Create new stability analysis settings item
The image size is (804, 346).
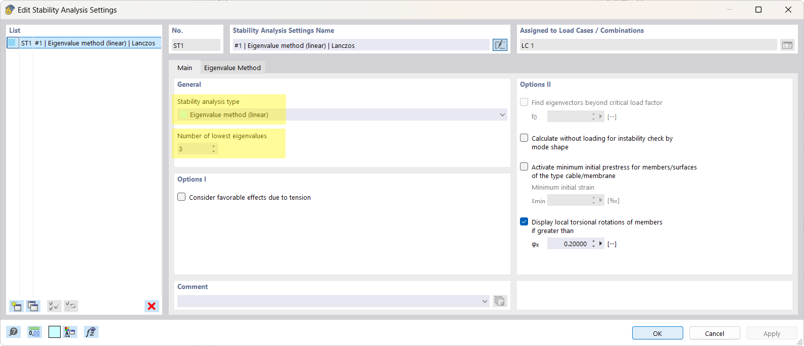(16, 306)
